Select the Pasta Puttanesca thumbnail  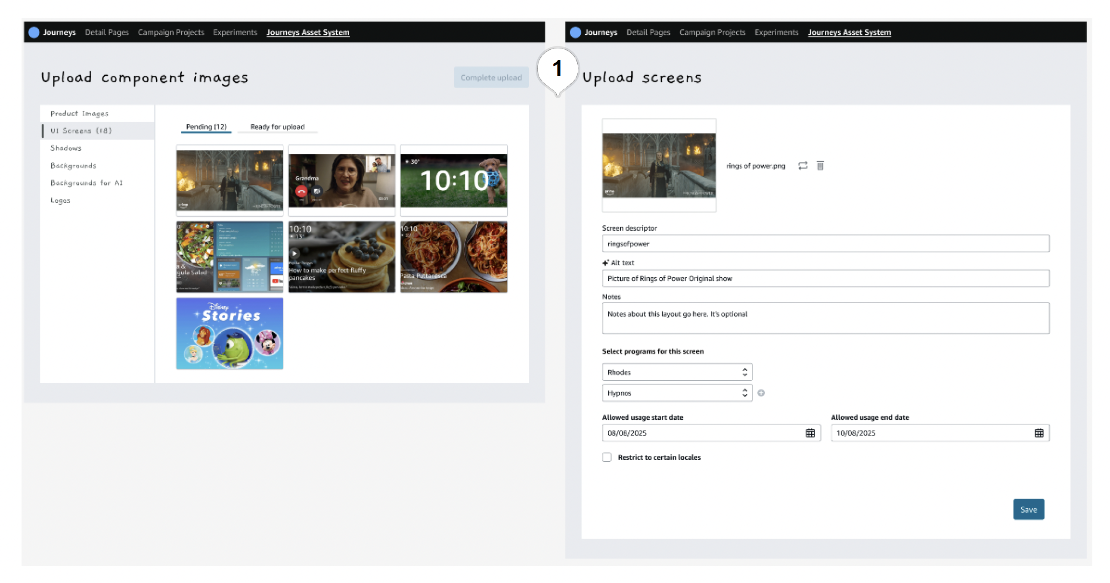pos(454,257)
